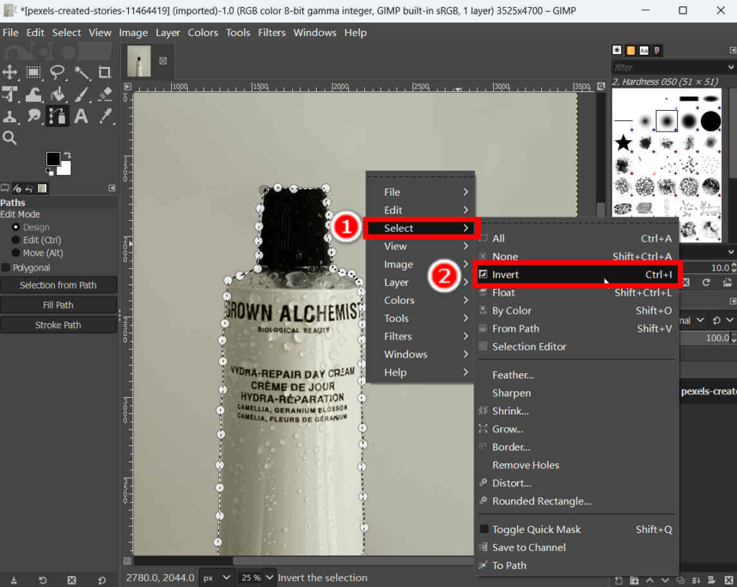Choose the Crop tool
The height and width of the screenshot is (587, 737).
(105, 72)
